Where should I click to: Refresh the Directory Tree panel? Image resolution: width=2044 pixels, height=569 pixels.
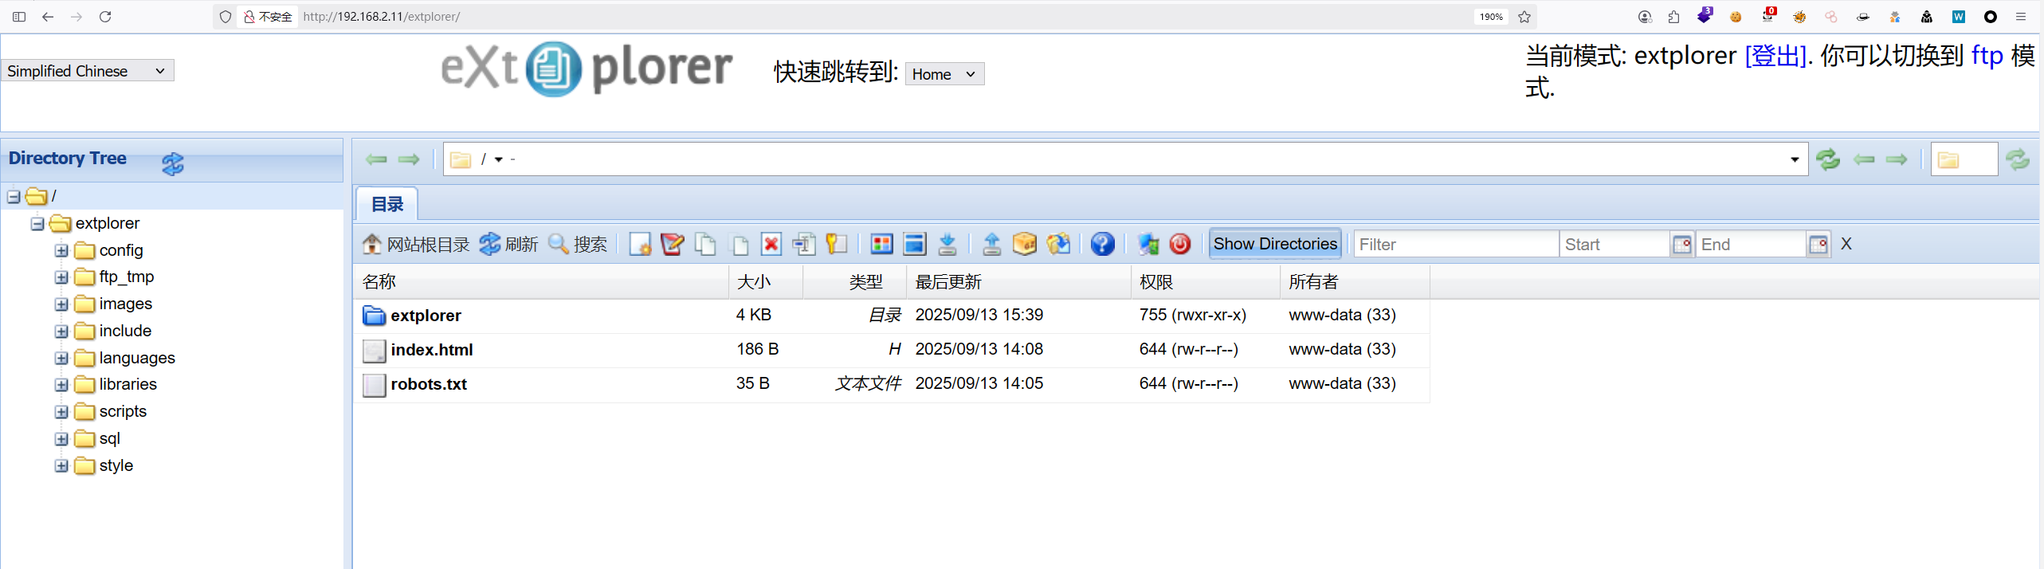click(173, 163)
